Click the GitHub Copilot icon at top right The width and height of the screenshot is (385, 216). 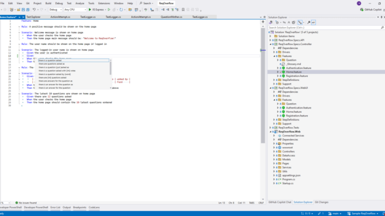[362, 10]
